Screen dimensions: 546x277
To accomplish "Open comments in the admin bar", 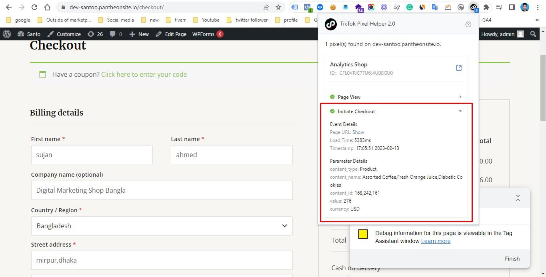I will tap(116, 34).
